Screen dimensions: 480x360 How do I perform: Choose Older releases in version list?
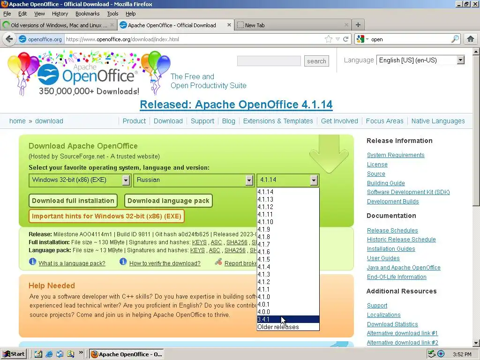(288, 327)
